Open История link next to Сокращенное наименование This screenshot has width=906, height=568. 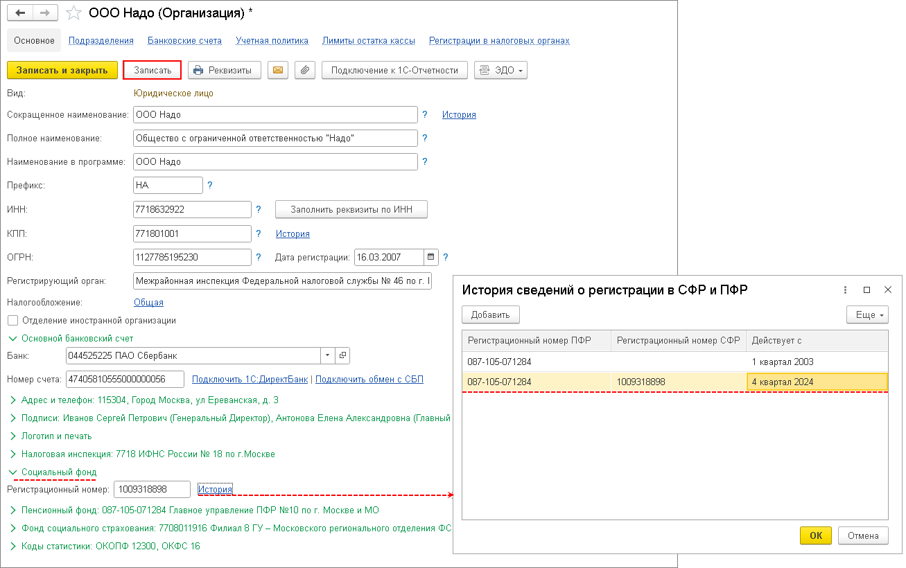(x=459, y=115)
